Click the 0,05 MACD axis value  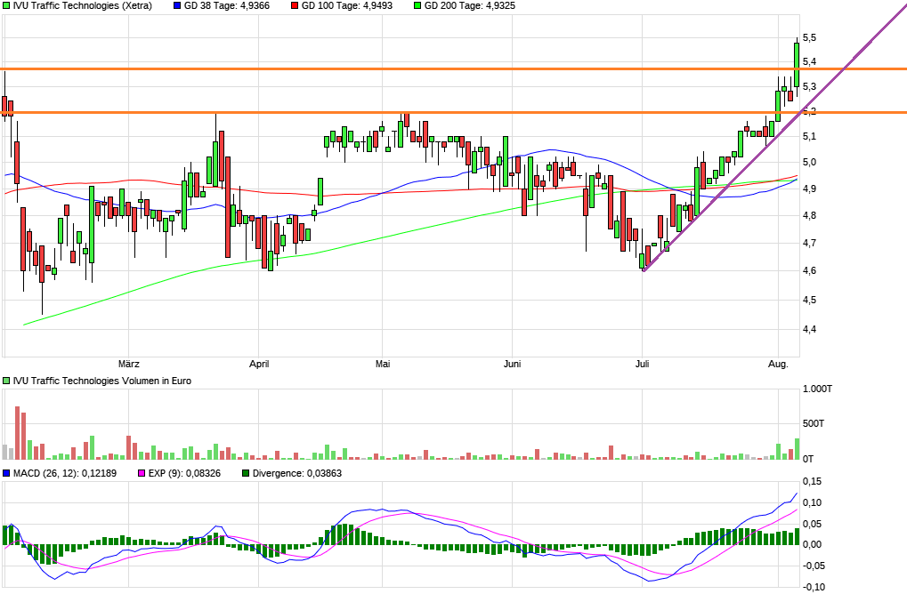(812, 524)
